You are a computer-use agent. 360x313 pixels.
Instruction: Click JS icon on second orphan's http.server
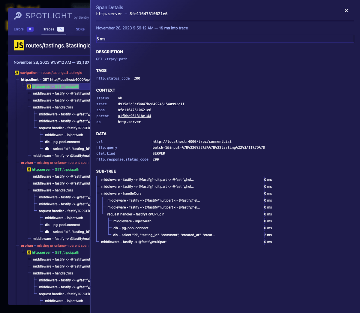tap(29, 252)
